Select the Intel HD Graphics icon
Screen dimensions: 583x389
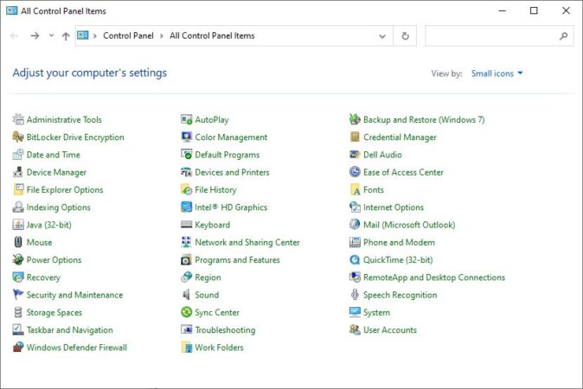[186, 207]
